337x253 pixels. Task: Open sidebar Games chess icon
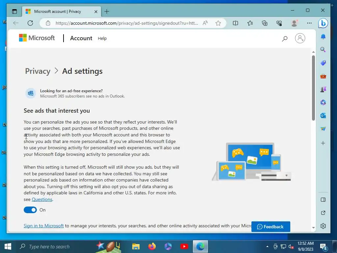coord(323,89)
